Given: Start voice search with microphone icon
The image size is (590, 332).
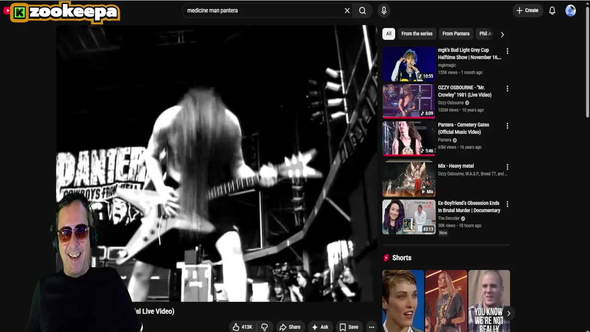Looking at the screenshot, I should 383,11.
